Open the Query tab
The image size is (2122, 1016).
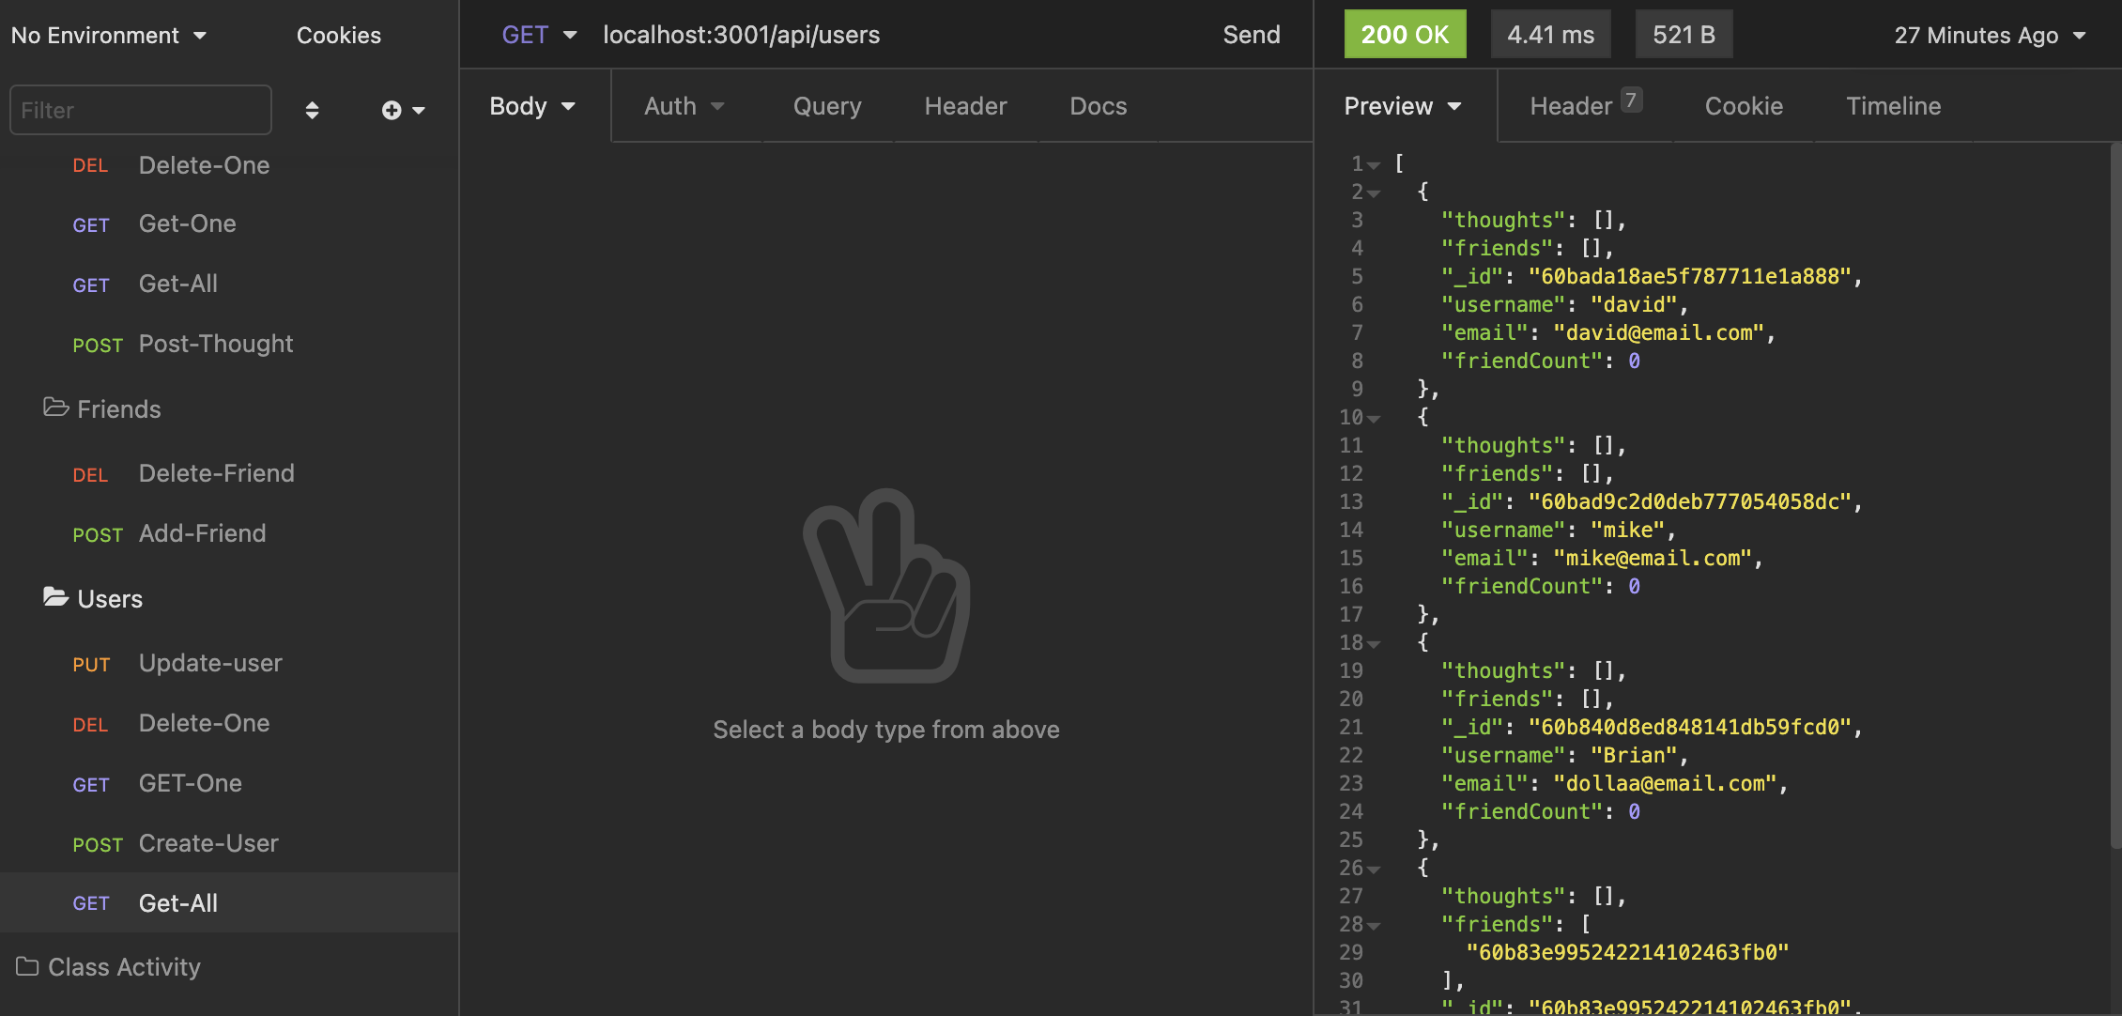click(826, 106)
